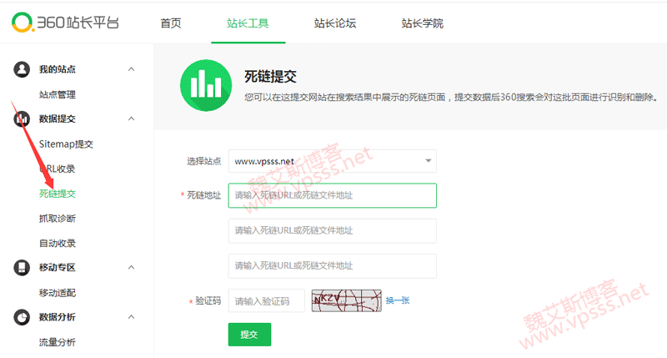
Task: Click the 移动专区 phone icon
Action: 22,267
